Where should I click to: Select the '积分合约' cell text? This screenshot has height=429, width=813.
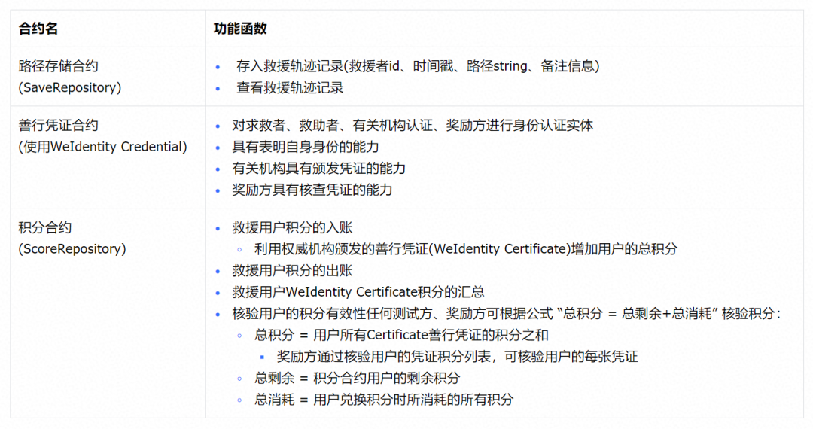click(x=44, y=227)
